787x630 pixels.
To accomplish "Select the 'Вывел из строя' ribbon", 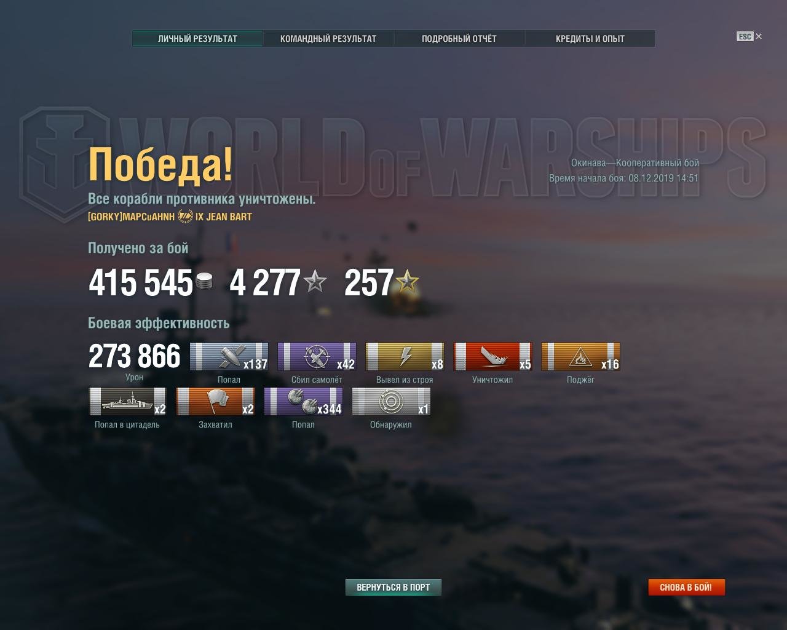I will click(405, 357).
